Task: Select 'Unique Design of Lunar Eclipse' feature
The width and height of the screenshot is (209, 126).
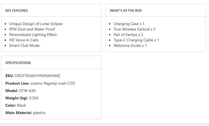Action: [36, 24]
